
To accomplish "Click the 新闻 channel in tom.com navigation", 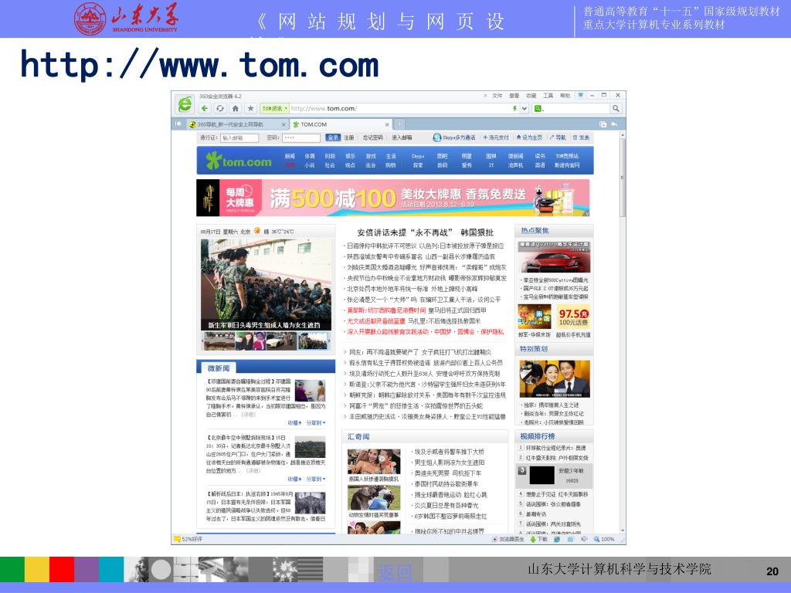I will 290,156.
